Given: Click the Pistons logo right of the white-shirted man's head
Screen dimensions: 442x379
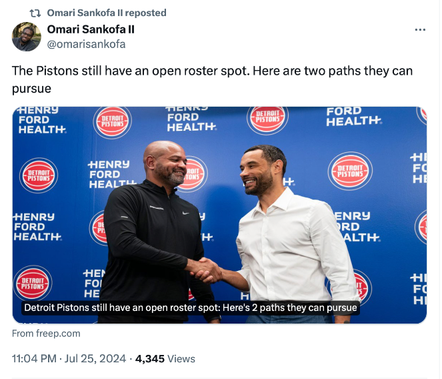Looking at the screenshot, I should [350, 171].
